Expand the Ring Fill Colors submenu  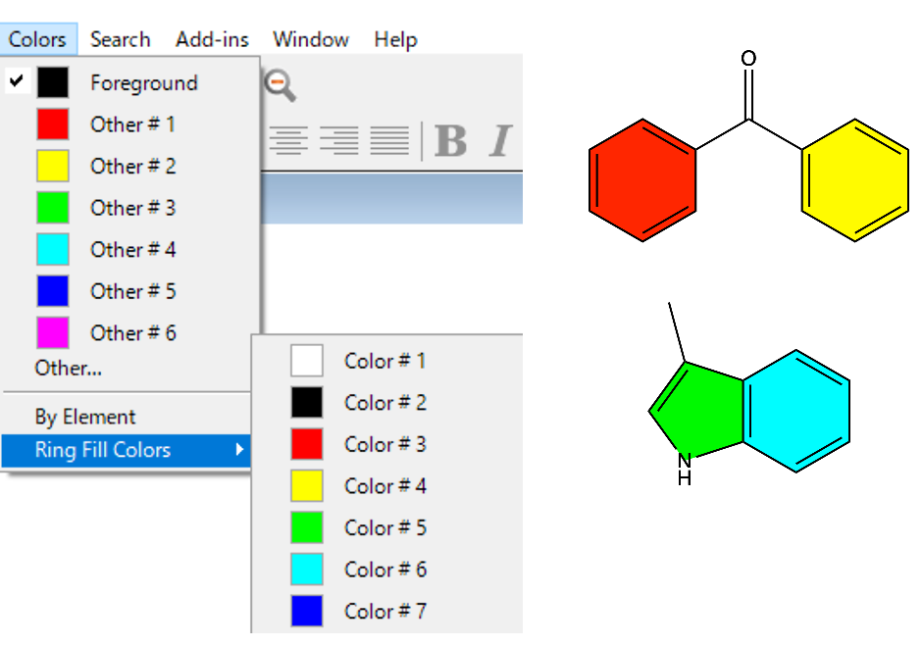(102, 450)
